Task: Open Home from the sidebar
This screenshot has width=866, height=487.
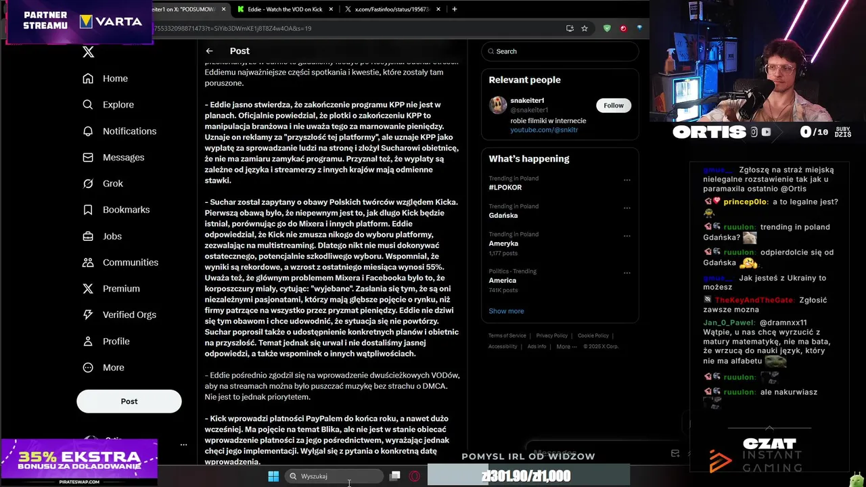Action: pyautogui.click(x=105, y=78)
